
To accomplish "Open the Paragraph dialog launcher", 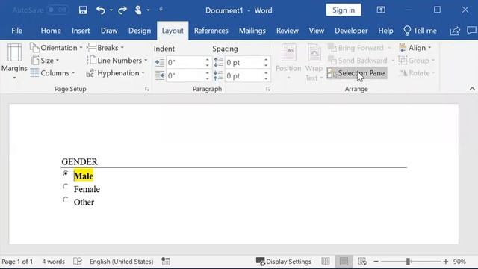I will point(267,89).
